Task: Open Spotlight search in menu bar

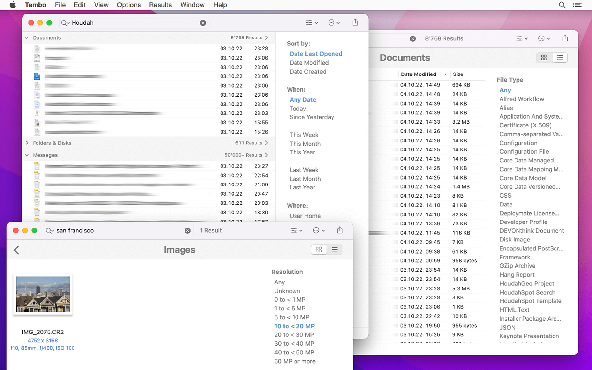Action: point(562,5)
